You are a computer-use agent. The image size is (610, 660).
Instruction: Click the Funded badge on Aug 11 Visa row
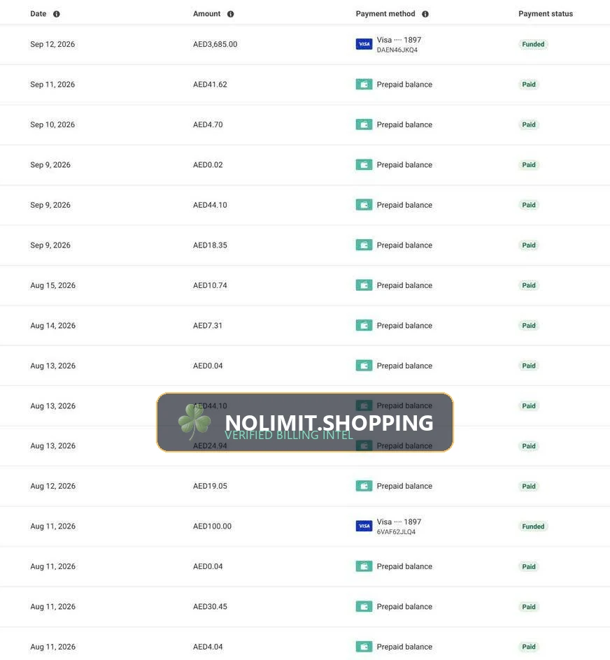pos(533,526)
